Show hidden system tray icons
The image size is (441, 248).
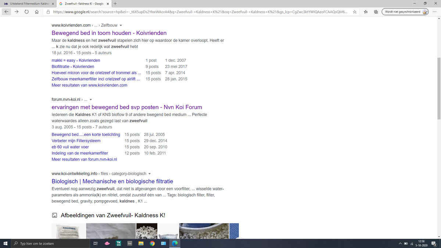click(400, 243)
